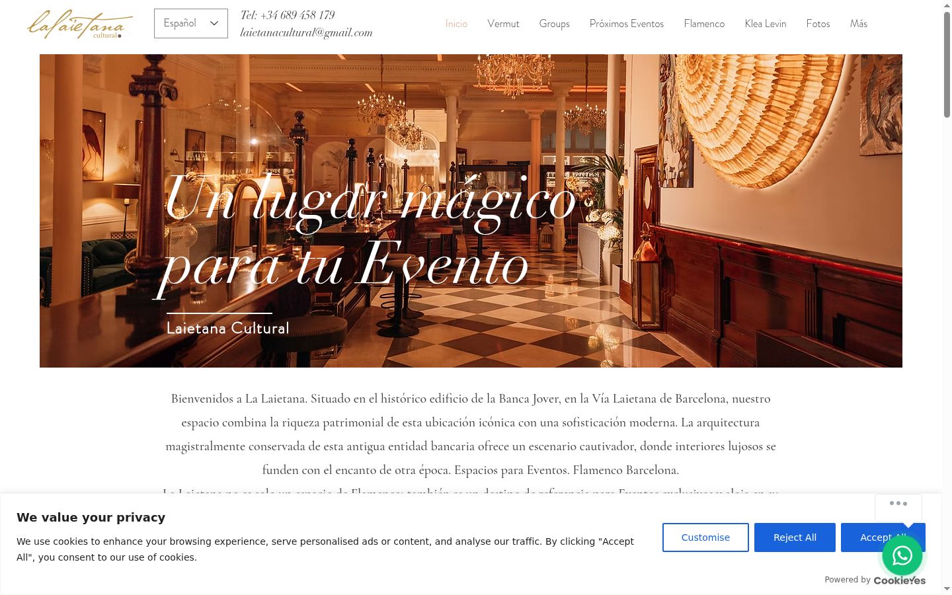Click the three-dots chat popup bubble
The width and height of the screenshot is (952, 595).
[898, 506]
